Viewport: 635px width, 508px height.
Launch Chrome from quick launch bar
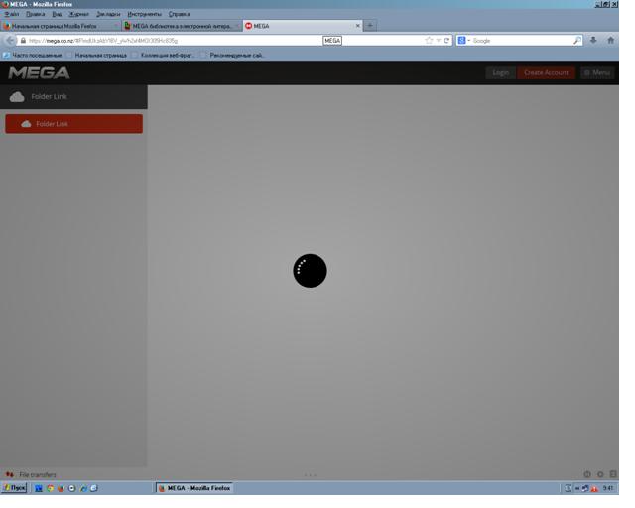[50, 488]
